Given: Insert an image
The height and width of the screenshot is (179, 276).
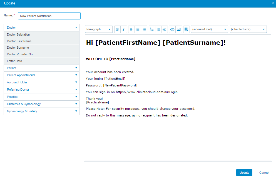Looking at the screenshot, I should [179, 29].
